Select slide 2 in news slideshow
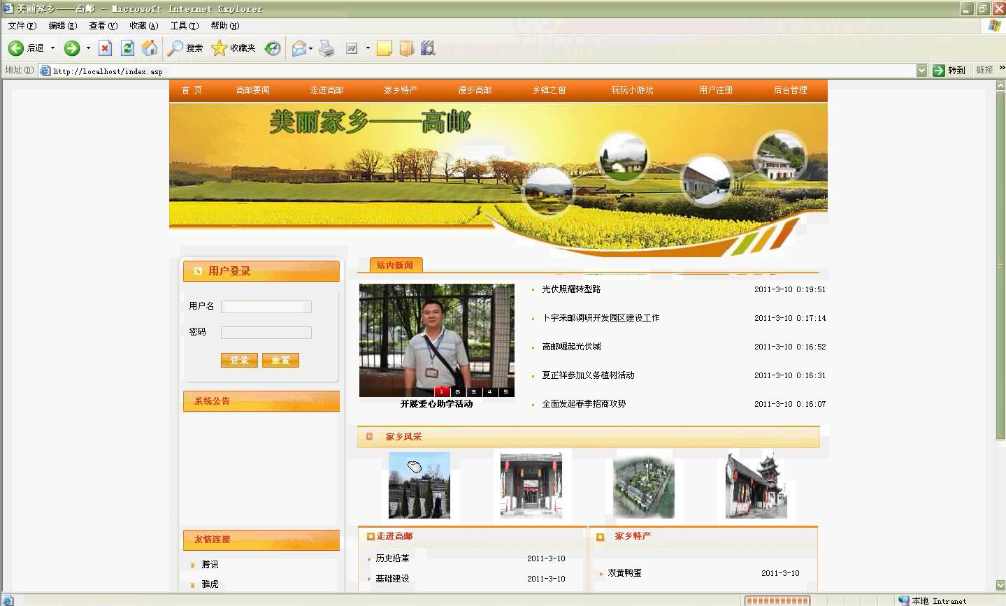 point(457,392)
